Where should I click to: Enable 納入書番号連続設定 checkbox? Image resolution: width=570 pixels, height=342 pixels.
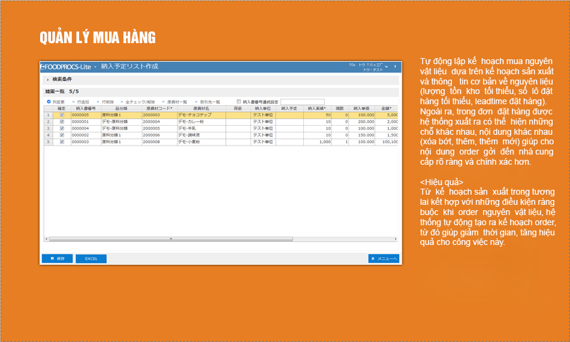click(239, 102)
